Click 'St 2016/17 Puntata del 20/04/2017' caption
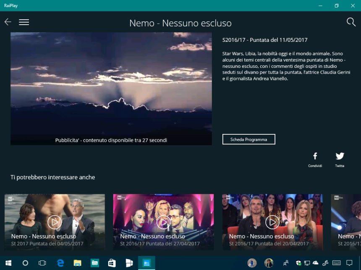Viewport: 361px width, 270px height. pyautogui.click(x=269, y=244)
